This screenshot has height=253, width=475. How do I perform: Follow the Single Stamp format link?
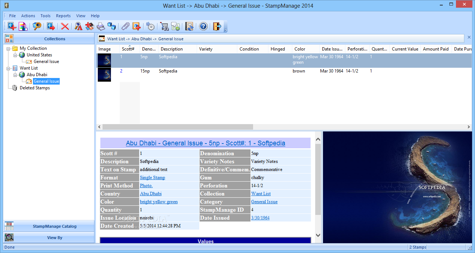[x=152, y=178]
